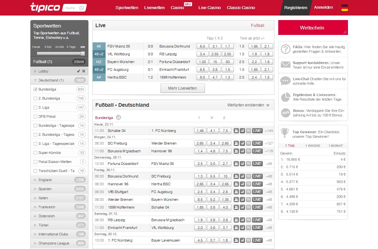Click the TV icon for Hannover 96 vs Hertha BSC
The image size is (378, 249).
(249, 184)
